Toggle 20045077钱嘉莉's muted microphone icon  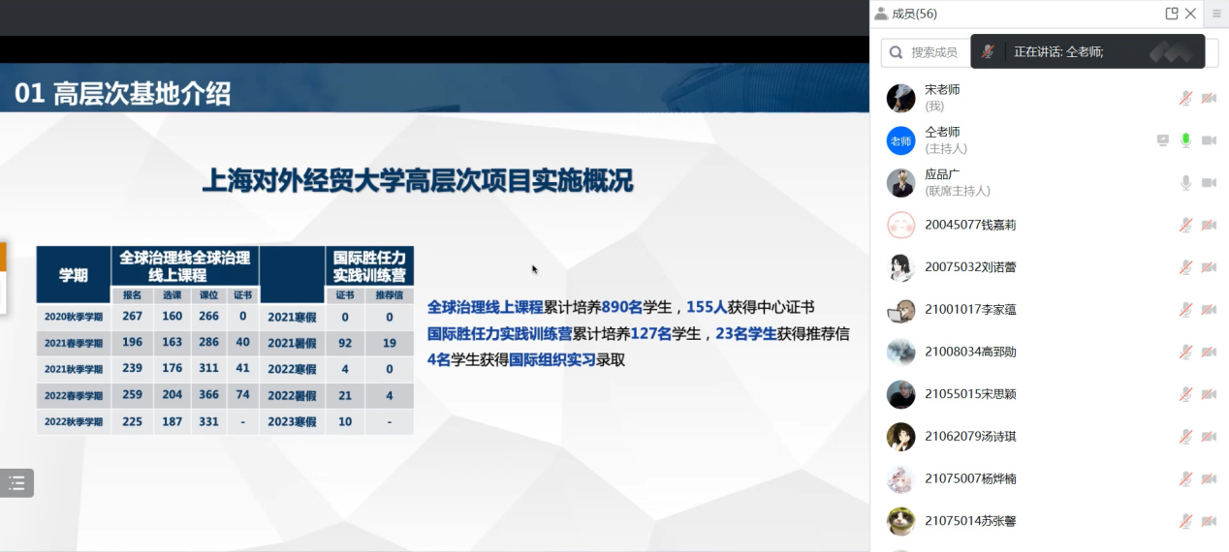click(1184, 225)
